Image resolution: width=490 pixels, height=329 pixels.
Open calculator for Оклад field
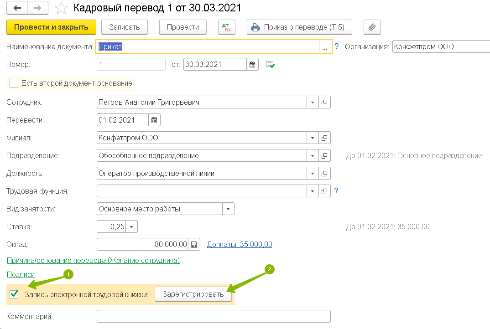point(194,245)
